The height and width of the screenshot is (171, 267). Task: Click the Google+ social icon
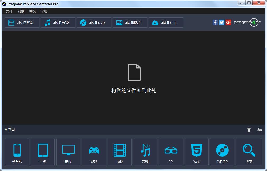click(x=228, y=22)
